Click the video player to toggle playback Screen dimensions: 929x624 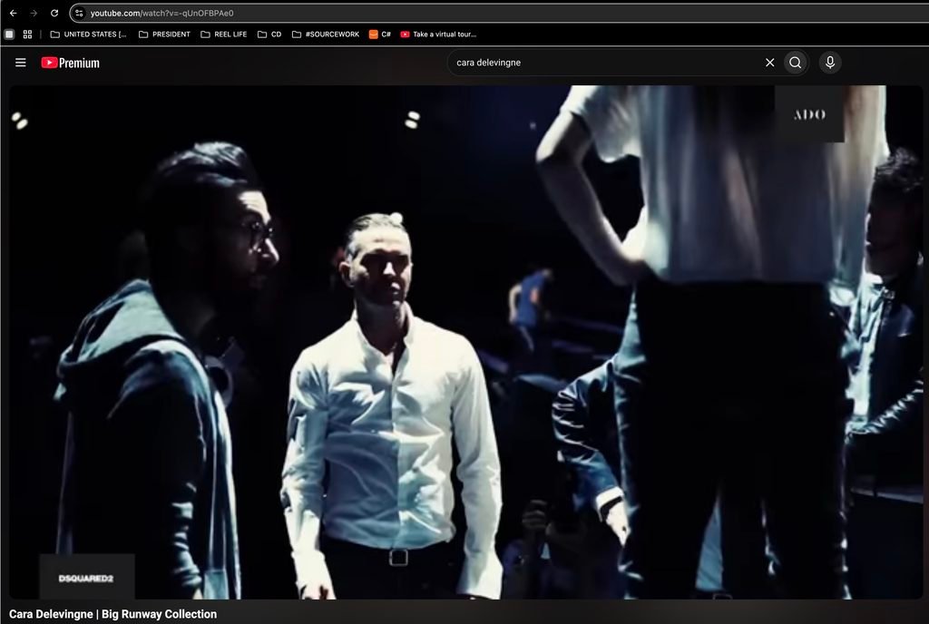465,342
